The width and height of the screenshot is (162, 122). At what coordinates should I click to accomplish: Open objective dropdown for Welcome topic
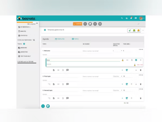point(118,51)
